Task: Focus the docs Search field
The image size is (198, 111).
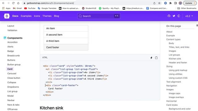Action: point(99,16)
